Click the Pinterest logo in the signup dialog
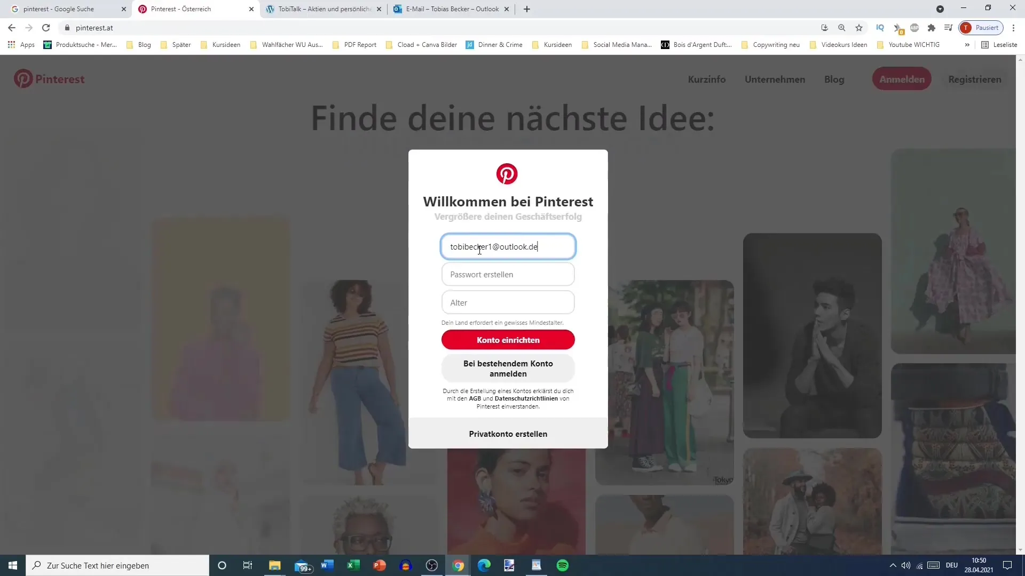The image size is (1025, 576). pos(507,174)
